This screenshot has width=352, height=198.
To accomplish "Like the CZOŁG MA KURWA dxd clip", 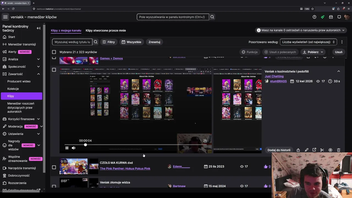I will pos(266,166).
